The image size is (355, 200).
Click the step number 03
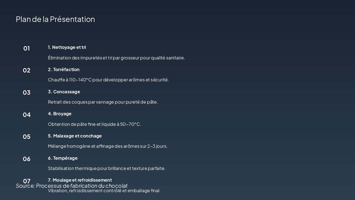click(x=27, y=92)
